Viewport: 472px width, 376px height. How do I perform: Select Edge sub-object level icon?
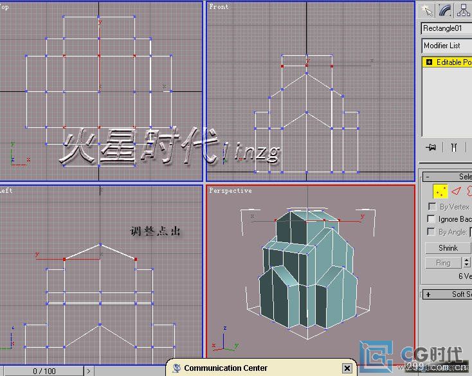457,192
